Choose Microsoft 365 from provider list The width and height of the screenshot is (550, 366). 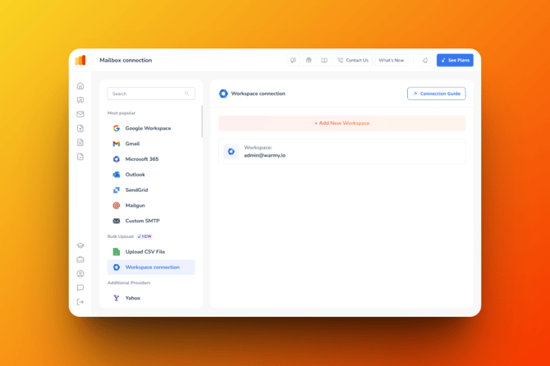(141, 159)
